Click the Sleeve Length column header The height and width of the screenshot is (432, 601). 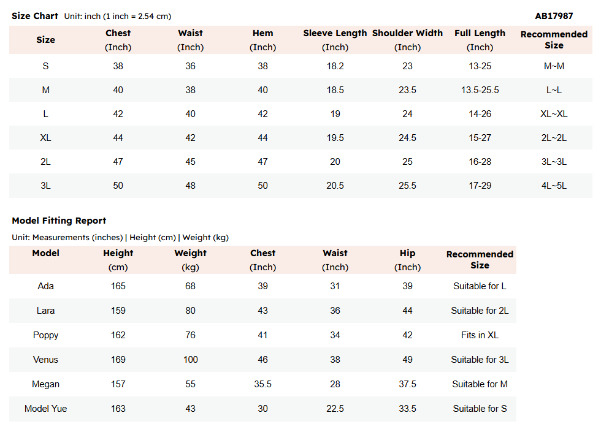pyautogui.click(x=335, y=34)
